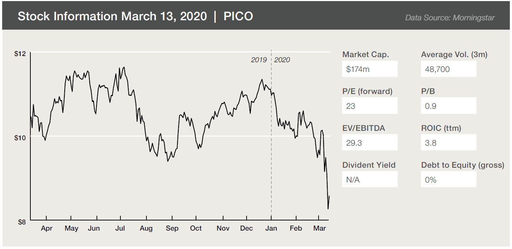Click the 2019 year label in the chart

pos(259,60)
